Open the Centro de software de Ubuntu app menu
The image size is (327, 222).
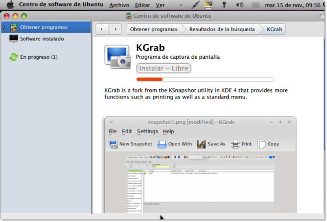pyautogui.click(x=61, y=5)
